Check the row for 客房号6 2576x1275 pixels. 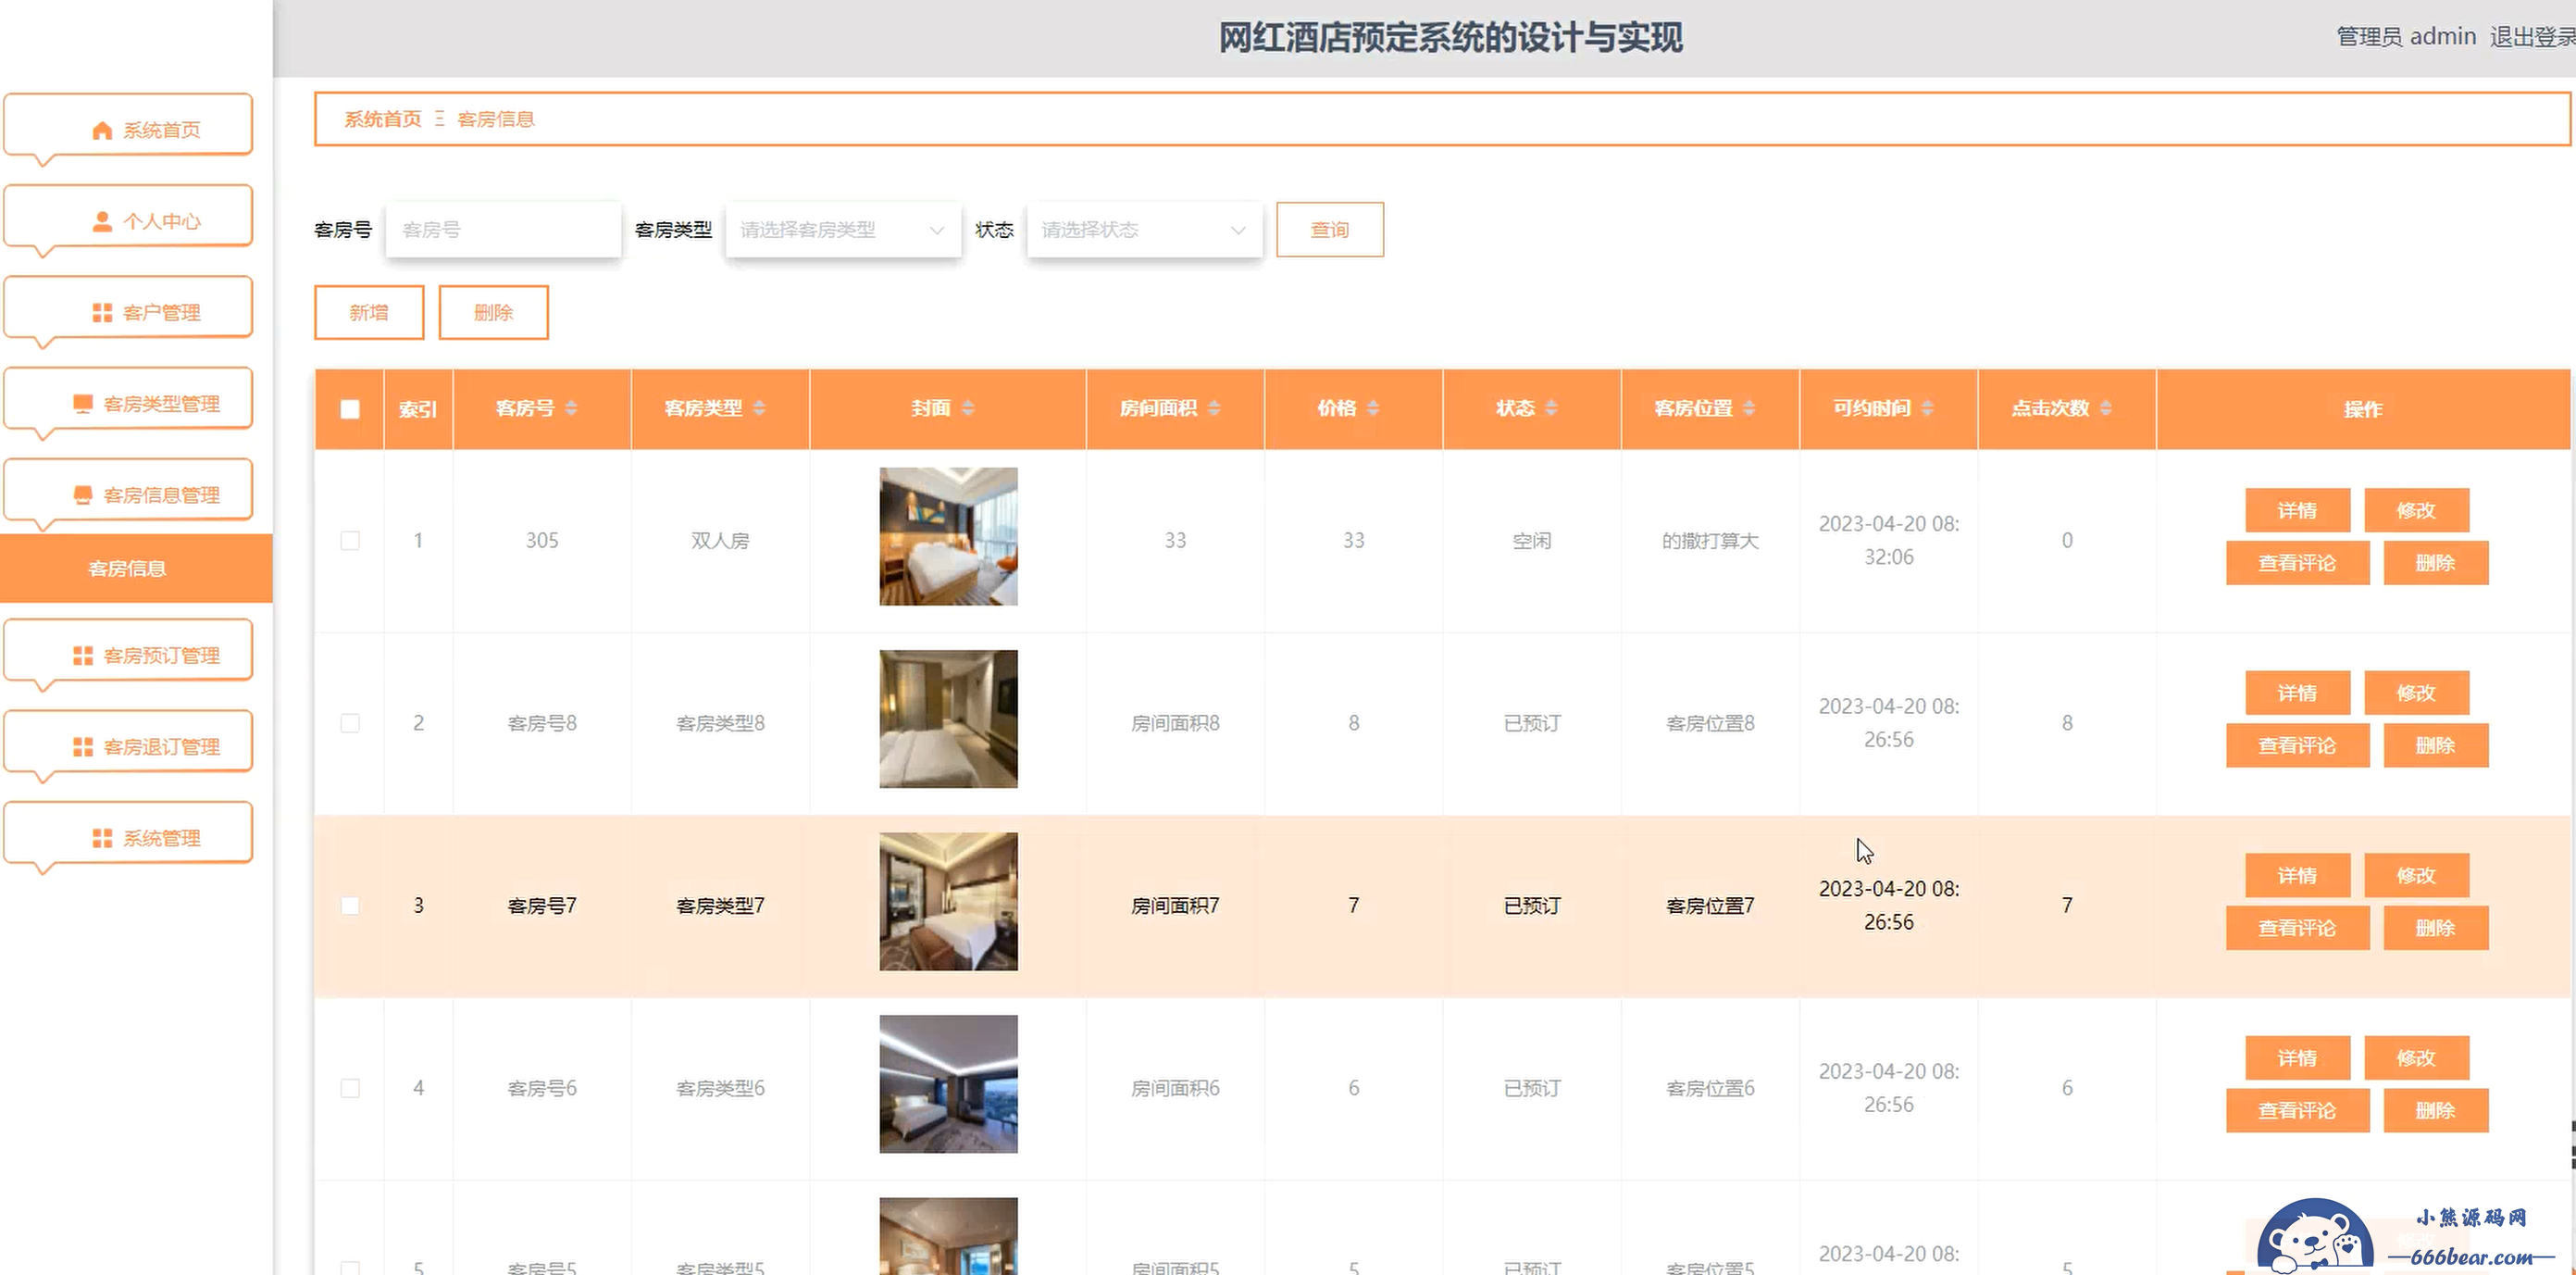coord(350,1088)
